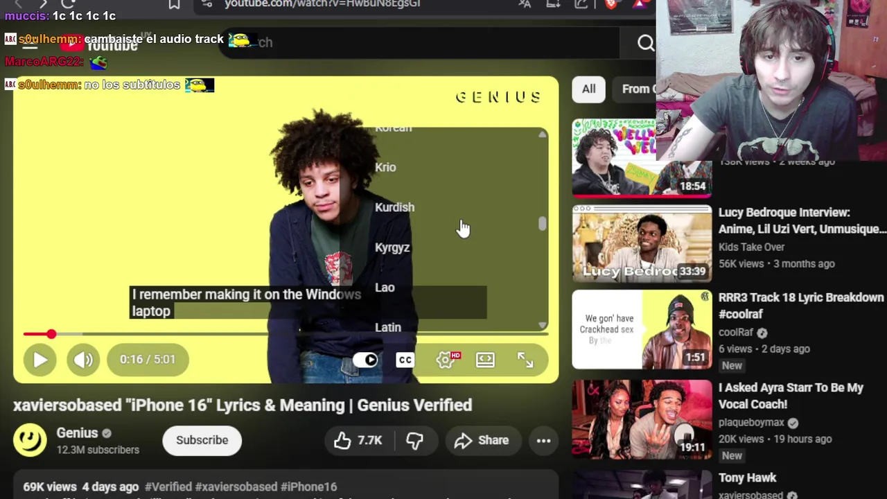887x499 pixels.
Task: Open the Crackhead sex 1:51 thumbnail
Action: pos(642,329)
